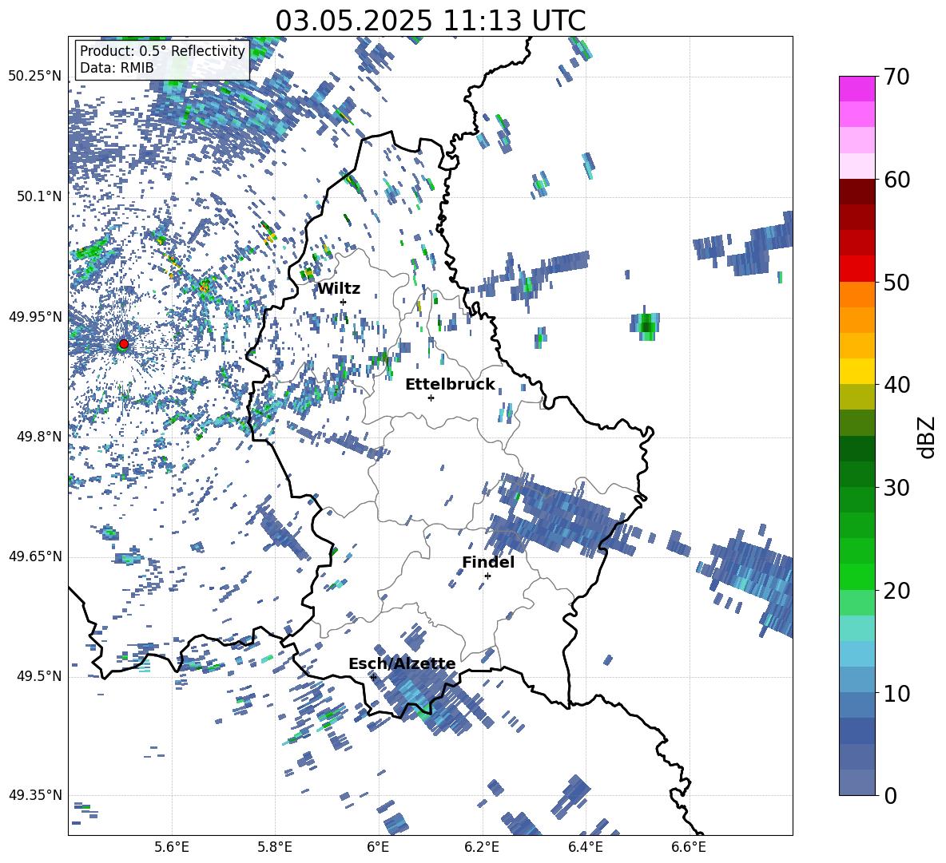The height and width of the screenshot is (863, 946).
Task: Click the bright green colorbar segment at 20
Action: (857, 576)
